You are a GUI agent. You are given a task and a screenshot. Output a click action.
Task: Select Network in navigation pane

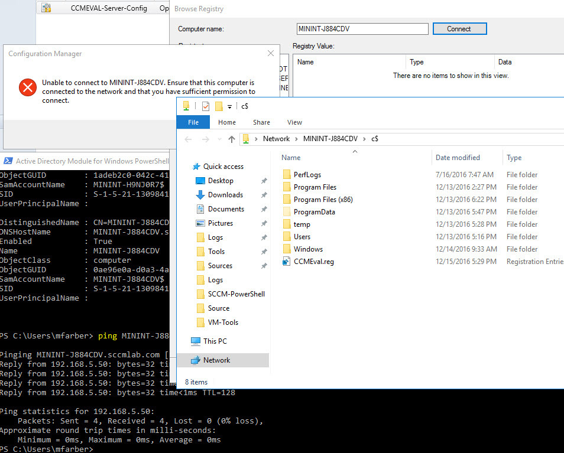[216, 360]
